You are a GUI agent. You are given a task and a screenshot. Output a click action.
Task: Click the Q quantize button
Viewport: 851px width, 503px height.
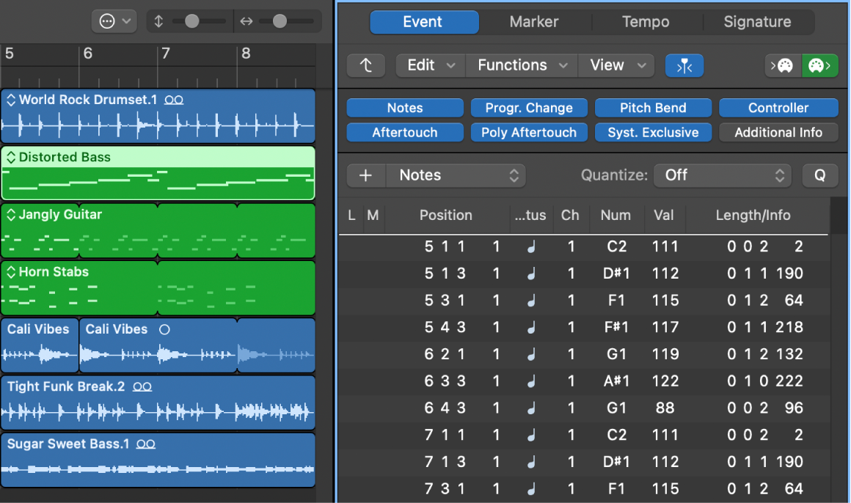click(x=820, y=175)
